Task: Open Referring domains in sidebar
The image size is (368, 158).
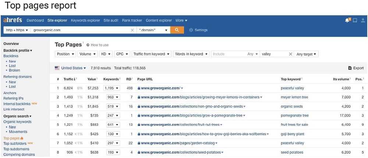Action: tap(18, 77)
